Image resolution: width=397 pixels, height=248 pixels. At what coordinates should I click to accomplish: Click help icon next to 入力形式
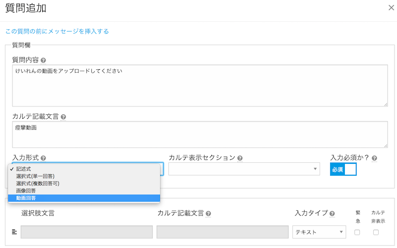(43, 158)
